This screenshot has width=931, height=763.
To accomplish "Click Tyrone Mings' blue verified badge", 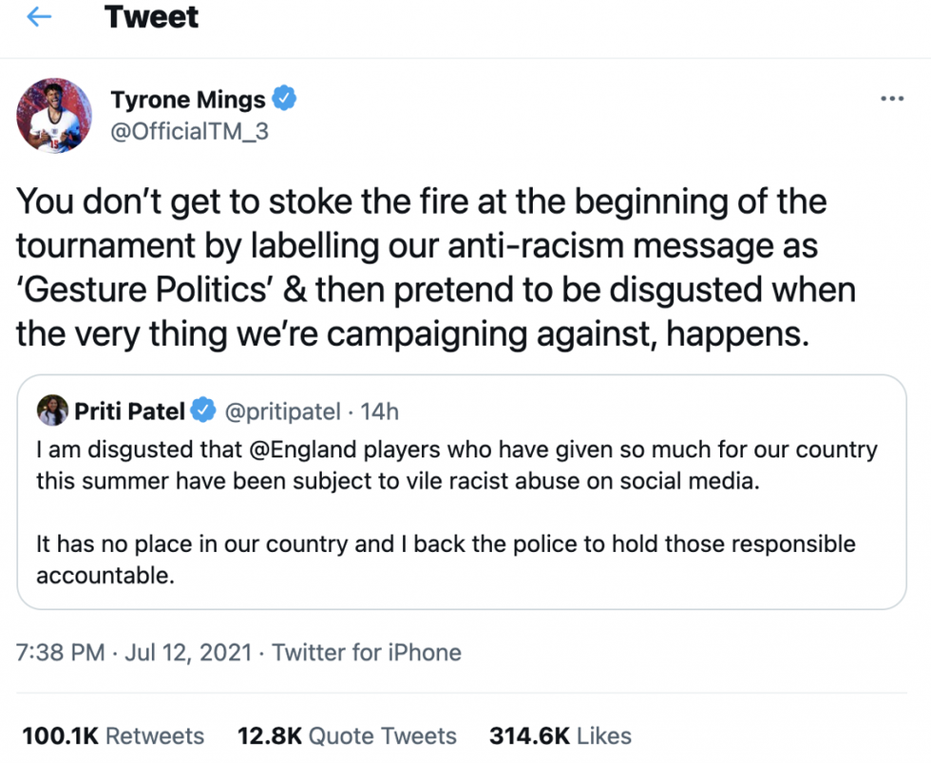I will 285,99.
